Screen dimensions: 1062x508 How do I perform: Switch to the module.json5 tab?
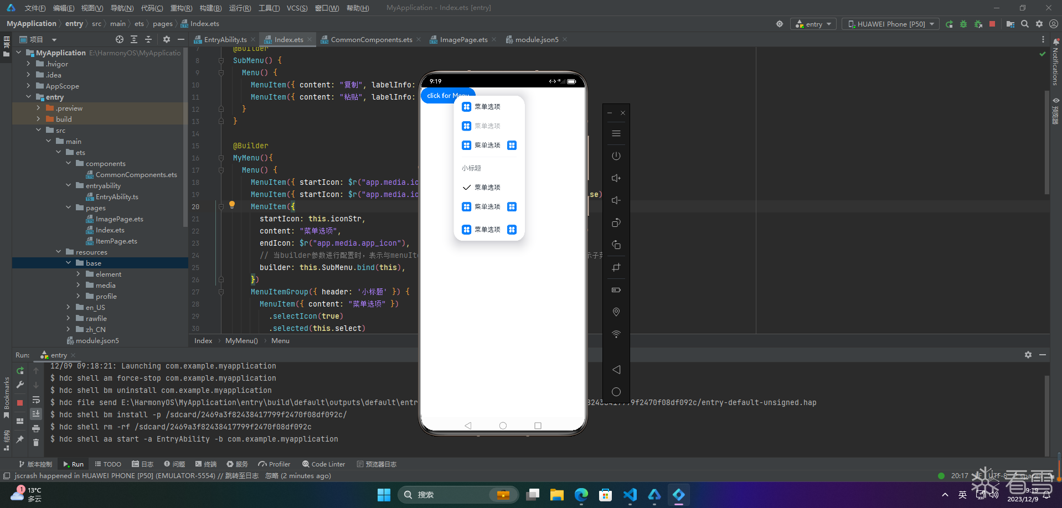coord(537,39)
